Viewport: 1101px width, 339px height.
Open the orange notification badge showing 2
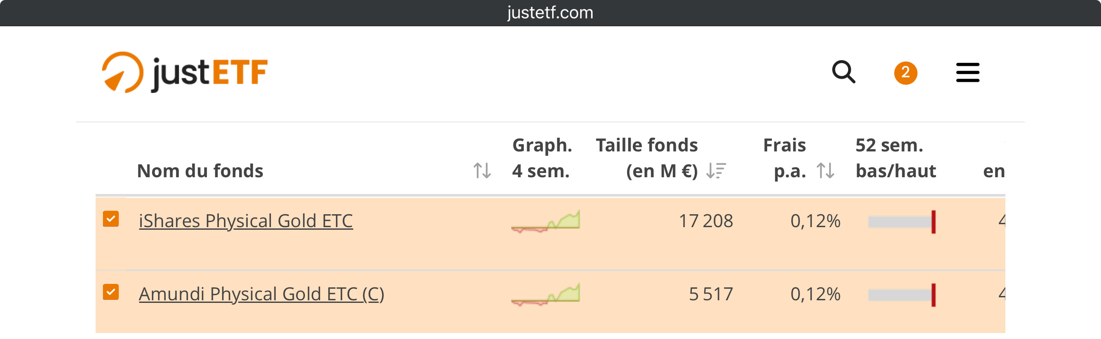[905, 73]
